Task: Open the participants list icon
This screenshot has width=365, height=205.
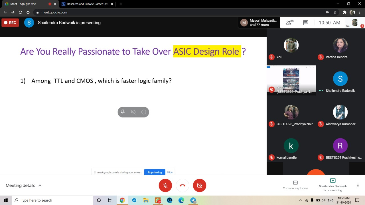Action: coord(289,22)
